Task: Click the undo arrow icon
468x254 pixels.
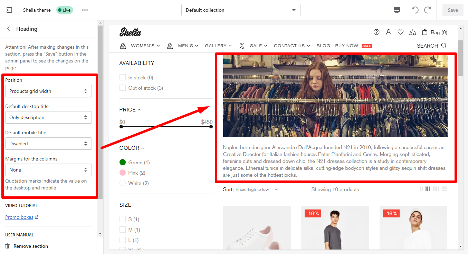Action: (415, 10)
